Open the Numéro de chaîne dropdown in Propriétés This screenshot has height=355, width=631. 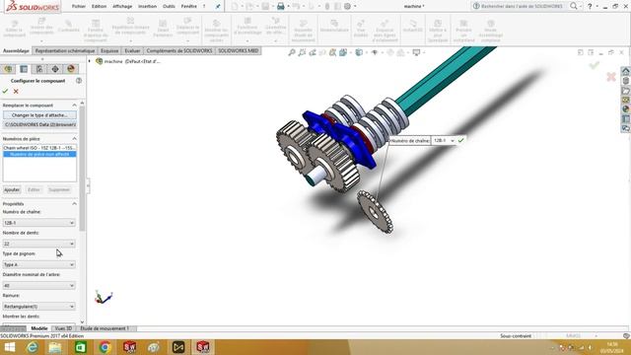[39, 223]
